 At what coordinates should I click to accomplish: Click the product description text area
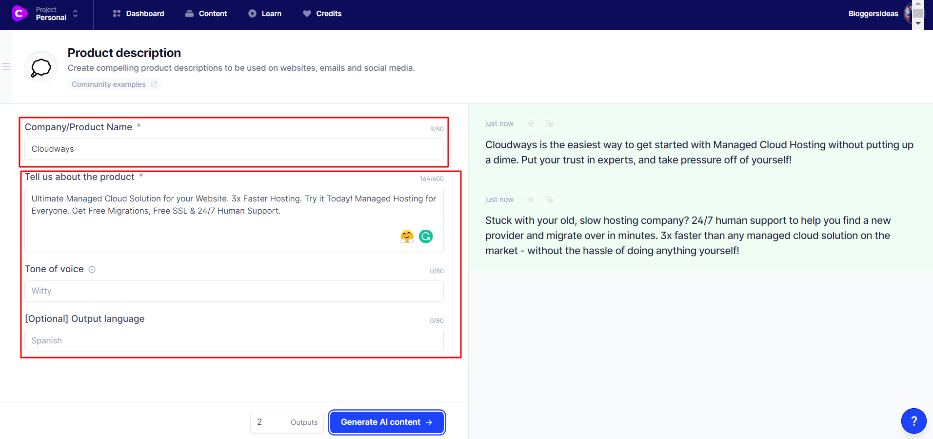click(x=234, y=220)
